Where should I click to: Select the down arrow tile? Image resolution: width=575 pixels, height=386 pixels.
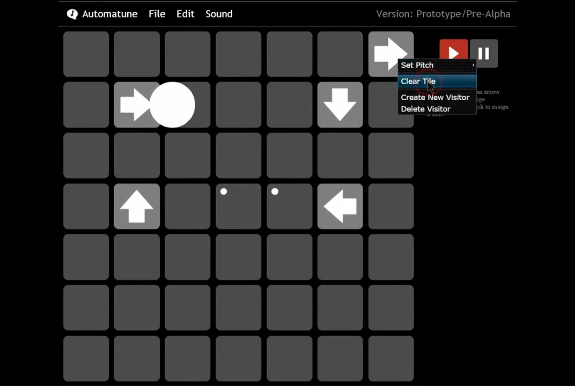coord(340,105)
